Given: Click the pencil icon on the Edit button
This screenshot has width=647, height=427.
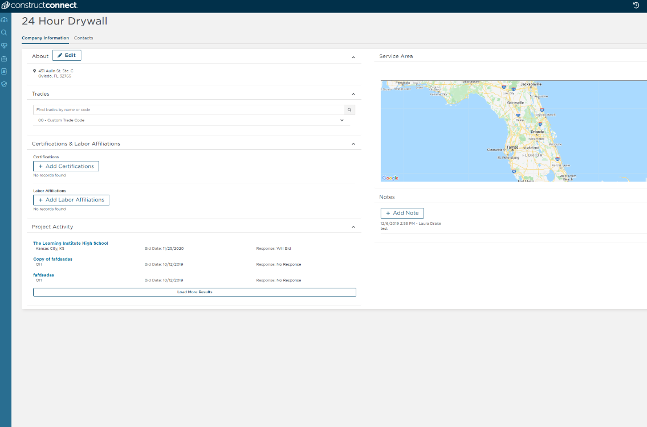Looking at the screenshot, I should click(x=59, y=55).
